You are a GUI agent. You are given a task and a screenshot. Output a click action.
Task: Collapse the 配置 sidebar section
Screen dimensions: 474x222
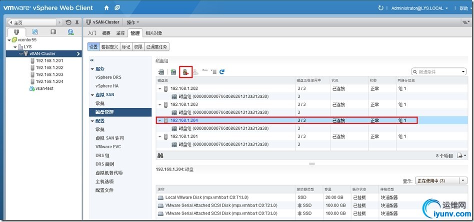[92, 121]
